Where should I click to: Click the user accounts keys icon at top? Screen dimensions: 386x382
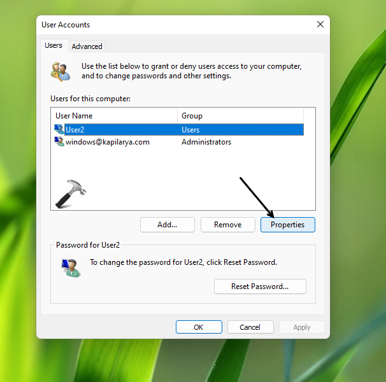click(61, 71)
